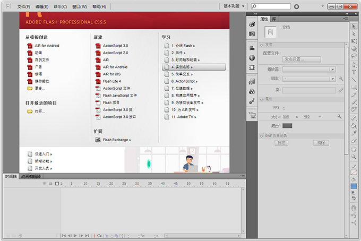Image resolution: width=361 pixels, height=241 pixels.
Task: Collapse the 发布 section
Action: pos(262,45)
